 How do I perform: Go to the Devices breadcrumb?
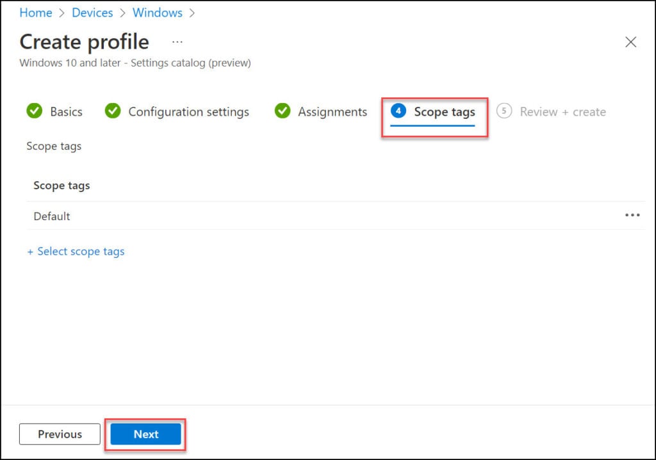tap(92, 13)
